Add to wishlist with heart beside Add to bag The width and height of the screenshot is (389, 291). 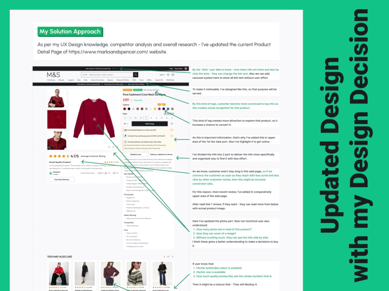pyautogui.click(x=172, y=124)
